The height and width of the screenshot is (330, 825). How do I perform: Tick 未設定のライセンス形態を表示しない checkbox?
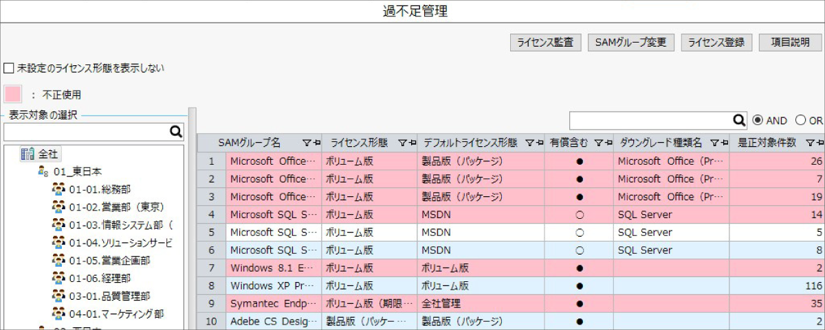coord(9,68)
